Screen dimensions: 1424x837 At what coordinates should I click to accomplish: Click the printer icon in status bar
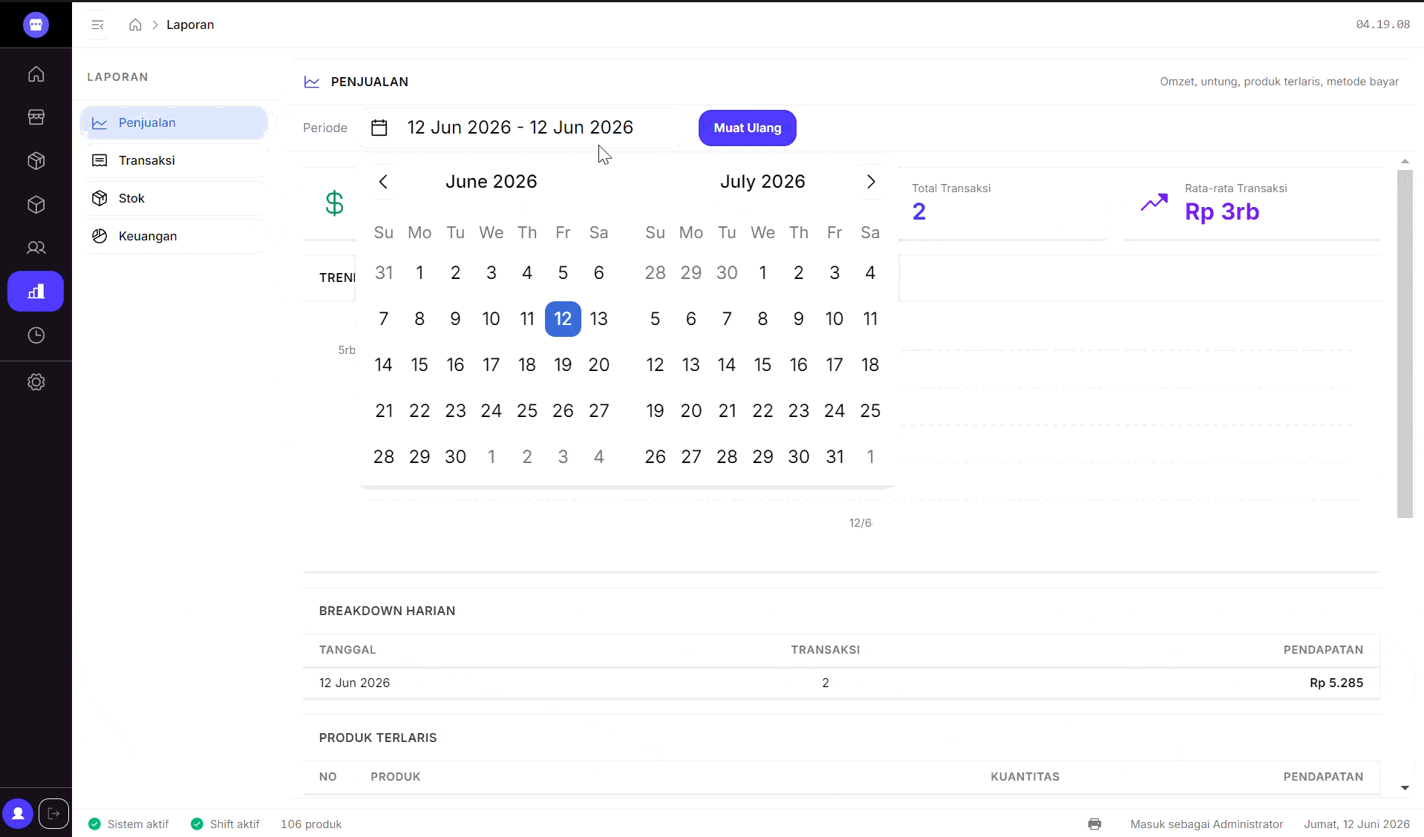coord(1094,824)
